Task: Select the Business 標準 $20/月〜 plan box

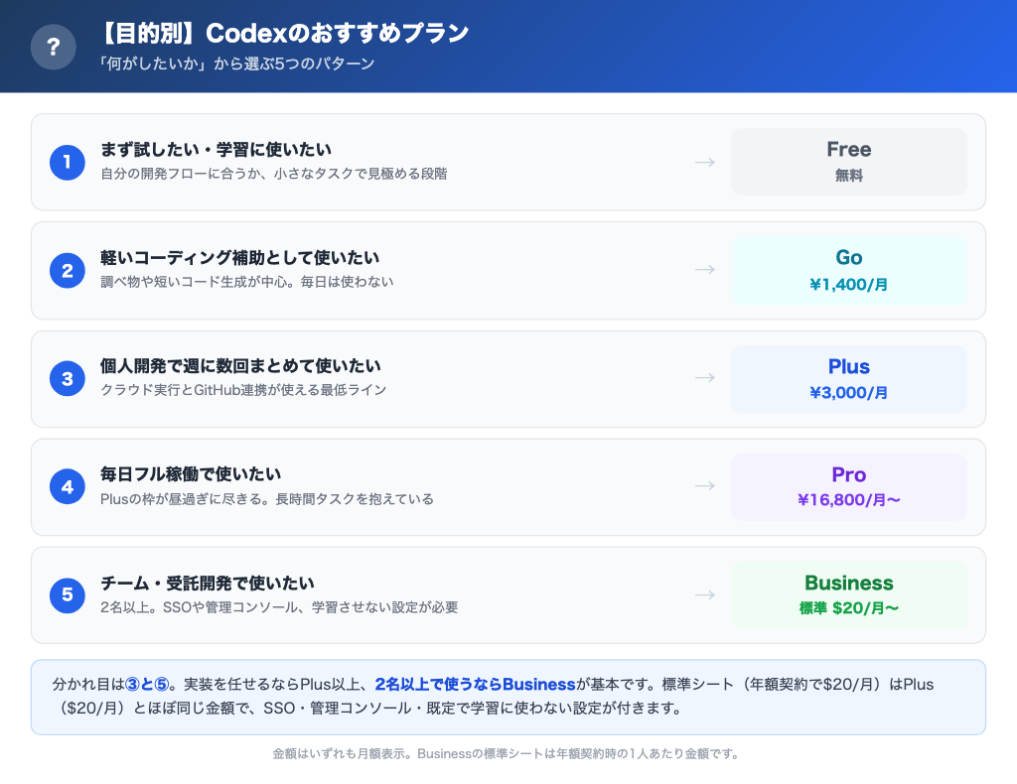Action: click(849, 594)
